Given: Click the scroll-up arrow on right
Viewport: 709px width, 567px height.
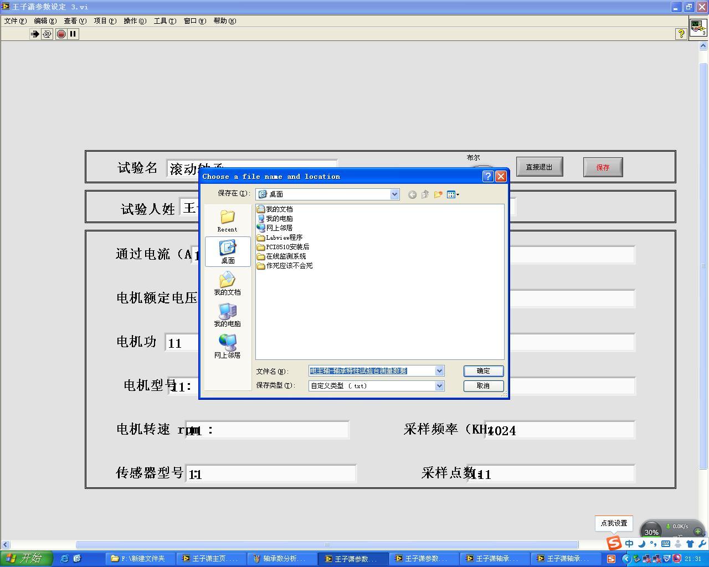Looking at the screenshot, I should [x=704, y=47].
